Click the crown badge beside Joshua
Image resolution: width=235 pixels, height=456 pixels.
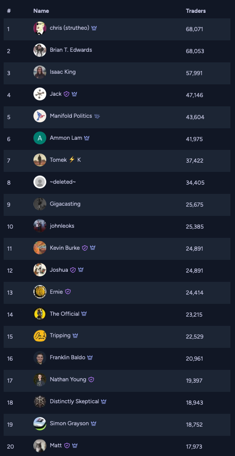point(81,270)
